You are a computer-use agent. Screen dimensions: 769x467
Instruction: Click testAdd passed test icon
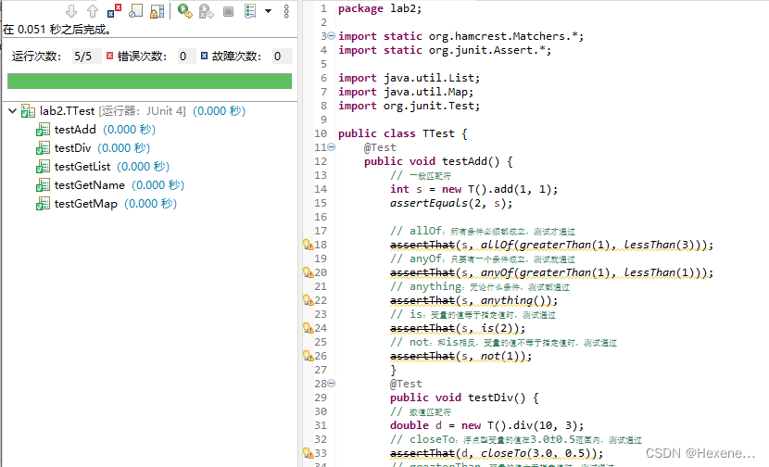[43, 130]
